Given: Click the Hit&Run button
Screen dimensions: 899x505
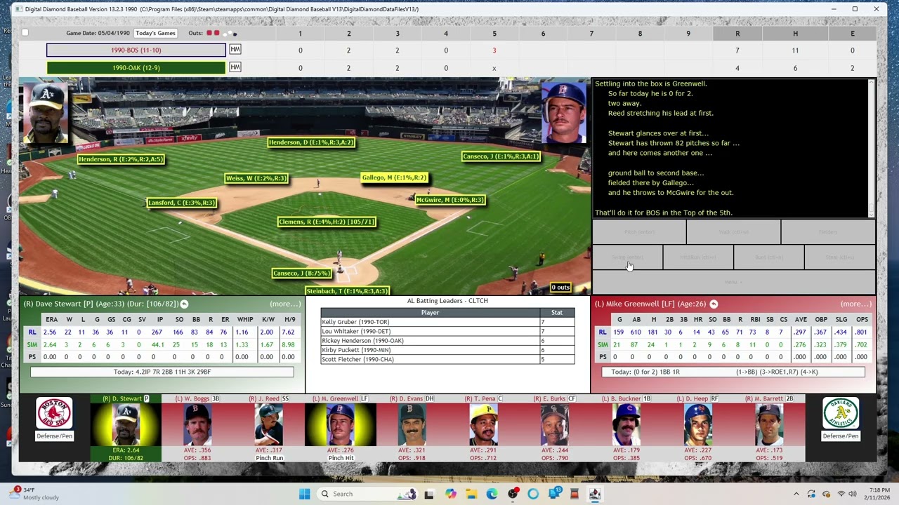Looking at the screenshot, I should pyautogui.click(x=698, y=257).
